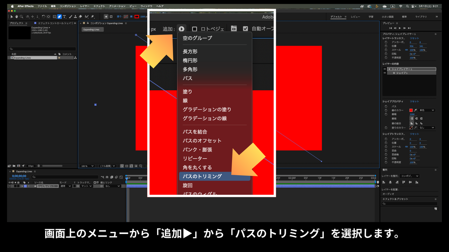Click the project flowchart icon beside Expanding-Lines row
Screen dimensions: 449x252
[75, 58]
